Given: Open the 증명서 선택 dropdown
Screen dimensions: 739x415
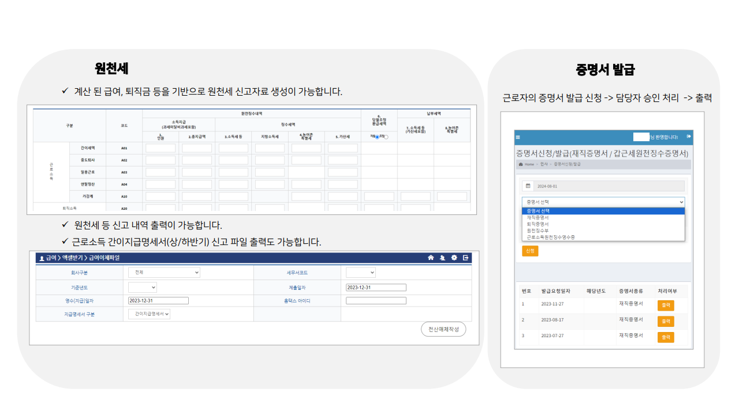Looking at the screenshot, I should click(603, 202).
